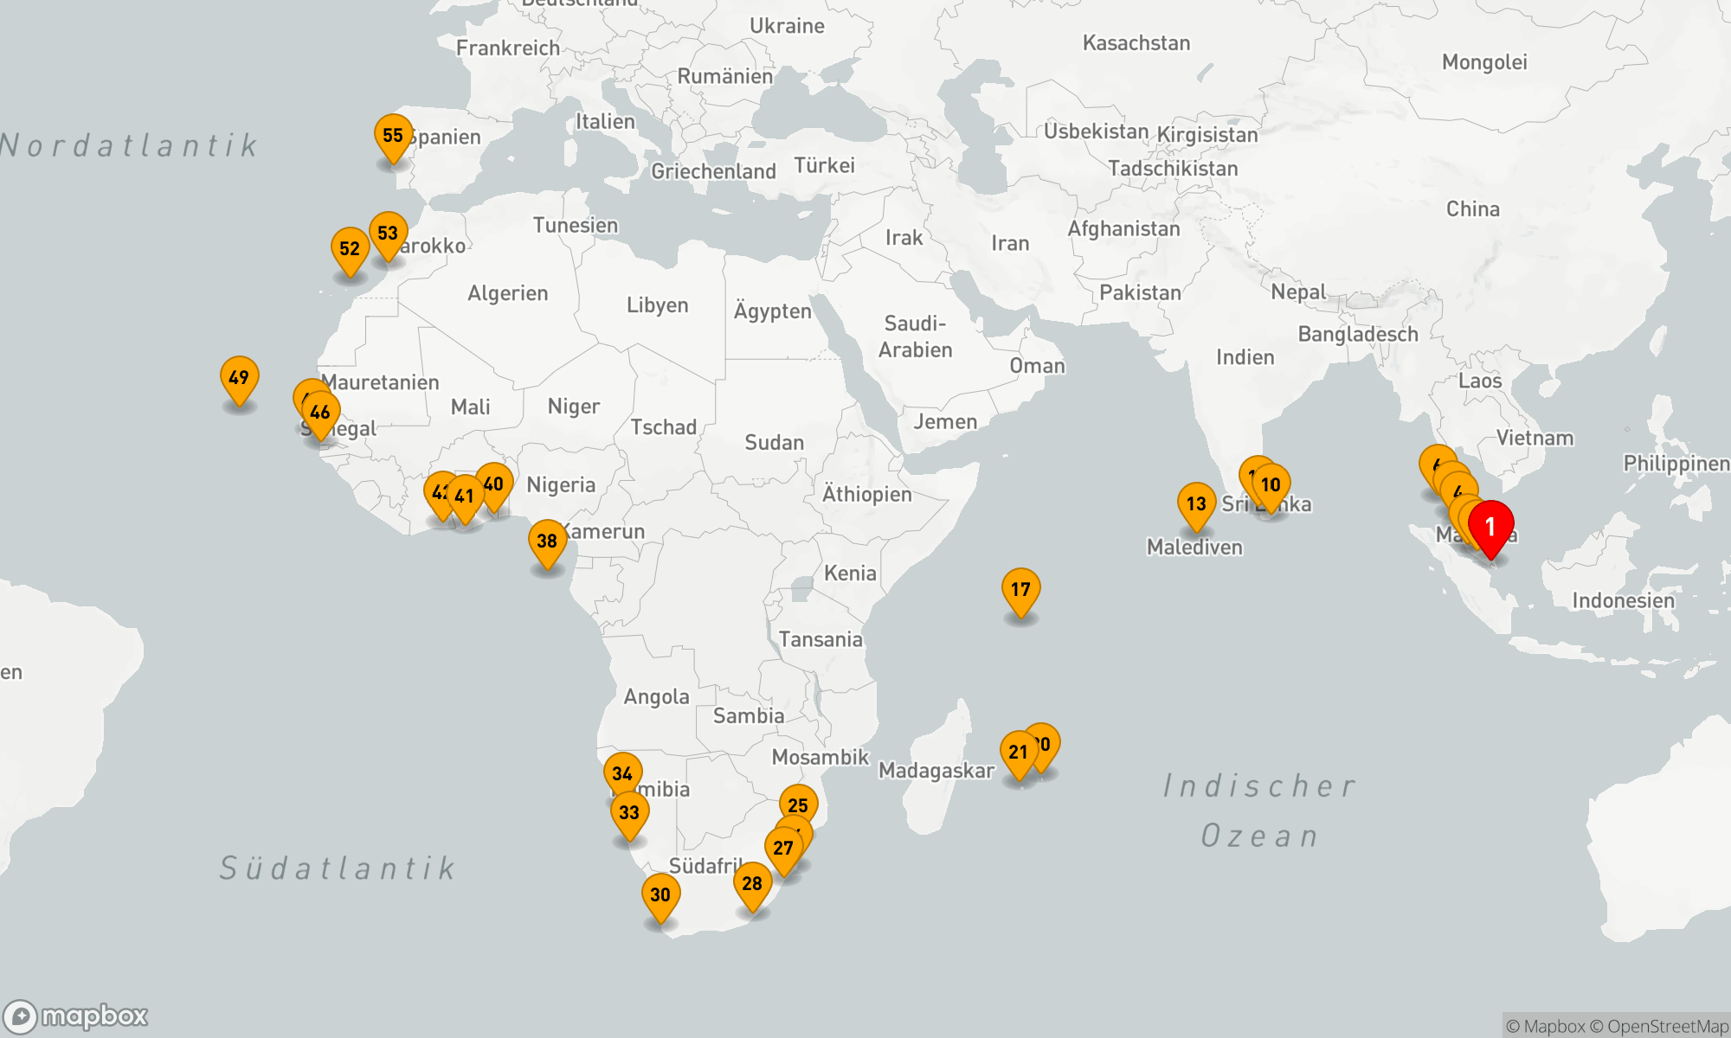Click marker 49 in the Atlantic

pos(239,378)
